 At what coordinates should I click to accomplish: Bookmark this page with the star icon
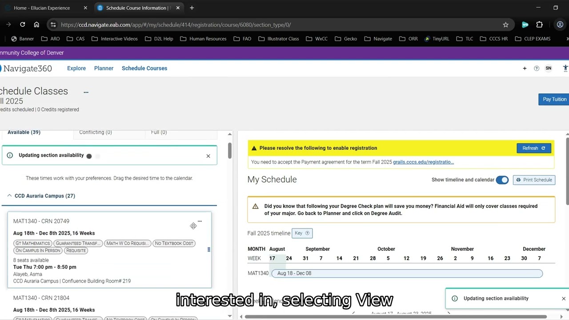pyautogui.click(x=505, y=25)
